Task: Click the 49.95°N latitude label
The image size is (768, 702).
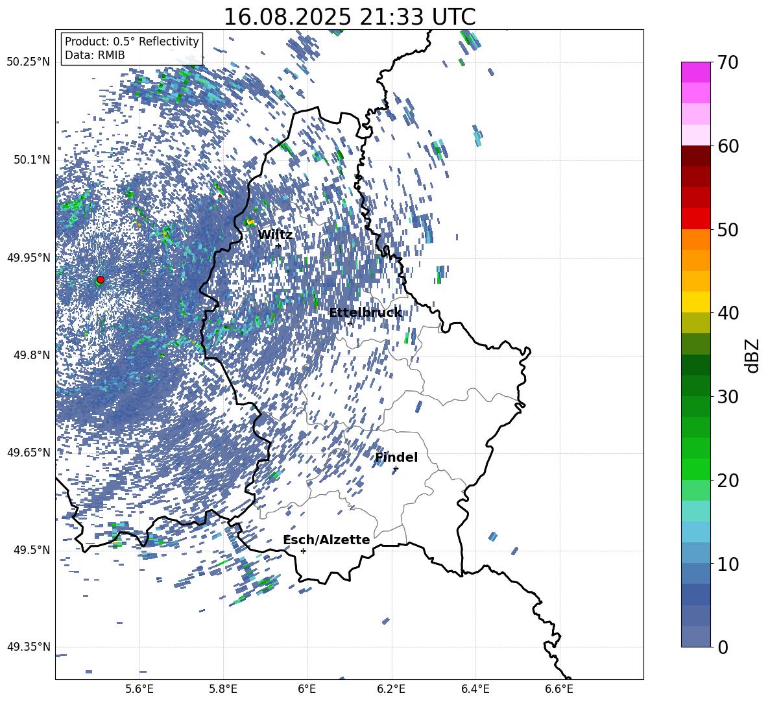Action: tap(29, 257)
